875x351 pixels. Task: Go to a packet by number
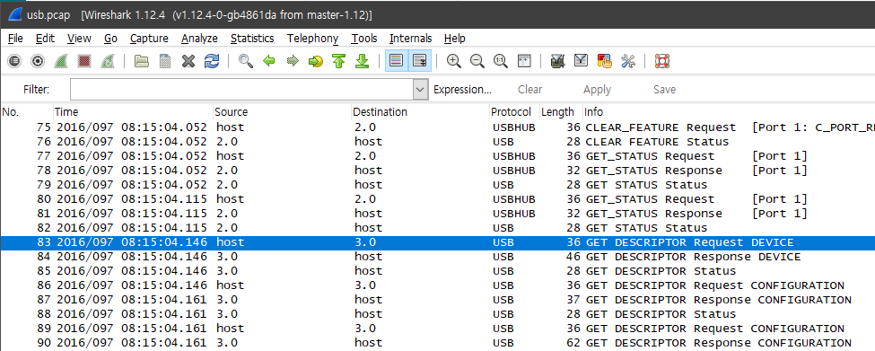point(316,61)
